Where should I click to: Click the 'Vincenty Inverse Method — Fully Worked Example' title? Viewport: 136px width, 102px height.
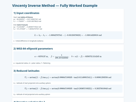tap(55, 6)
